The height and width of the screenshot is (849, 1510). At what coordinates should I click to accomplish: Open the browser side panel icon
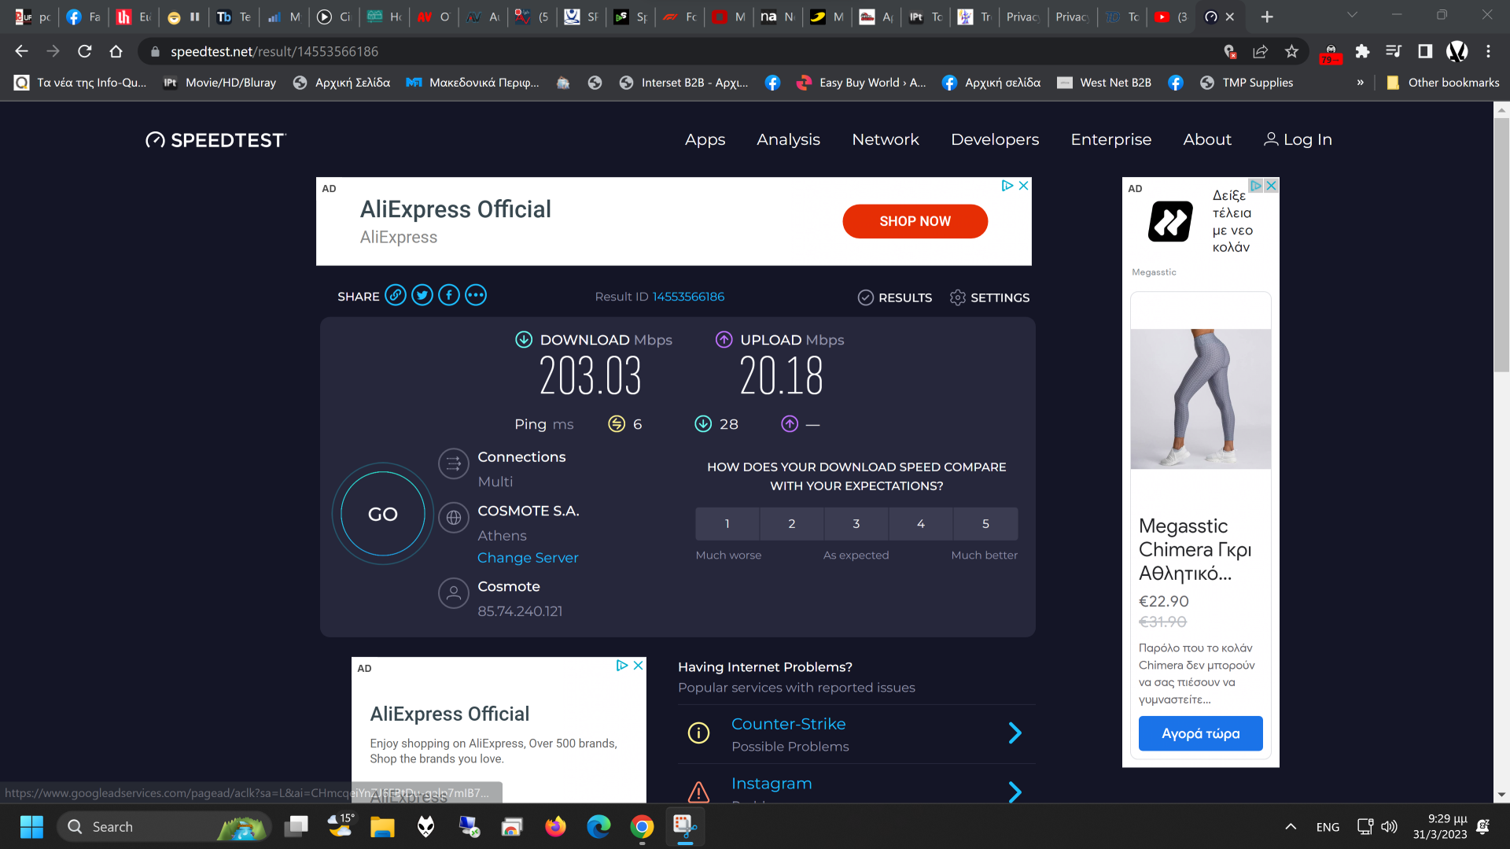[1425, 51]
